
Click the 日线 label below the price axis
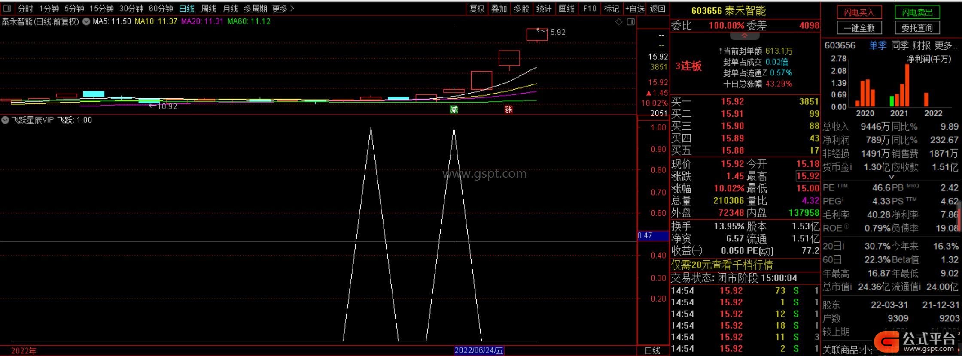[652, 350]
